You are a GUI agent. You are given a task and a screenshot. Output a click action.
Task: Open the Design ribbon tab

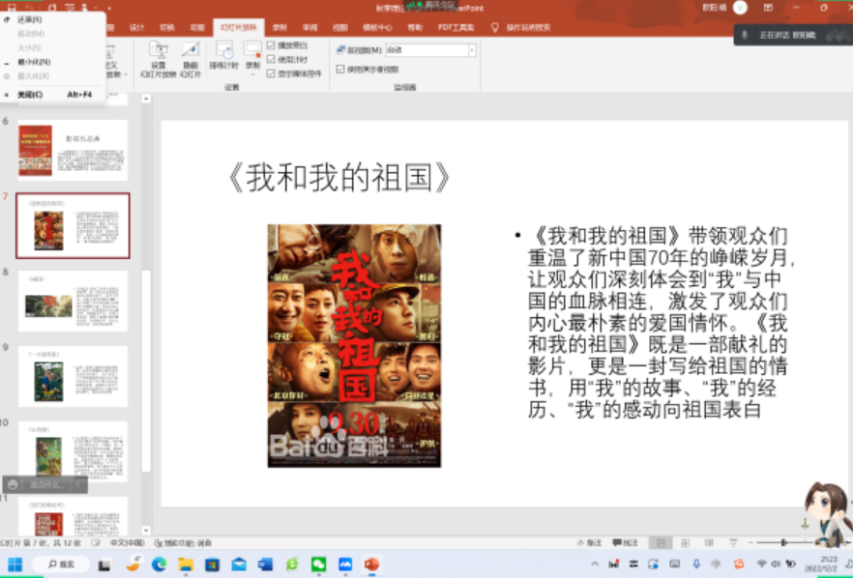136,27
